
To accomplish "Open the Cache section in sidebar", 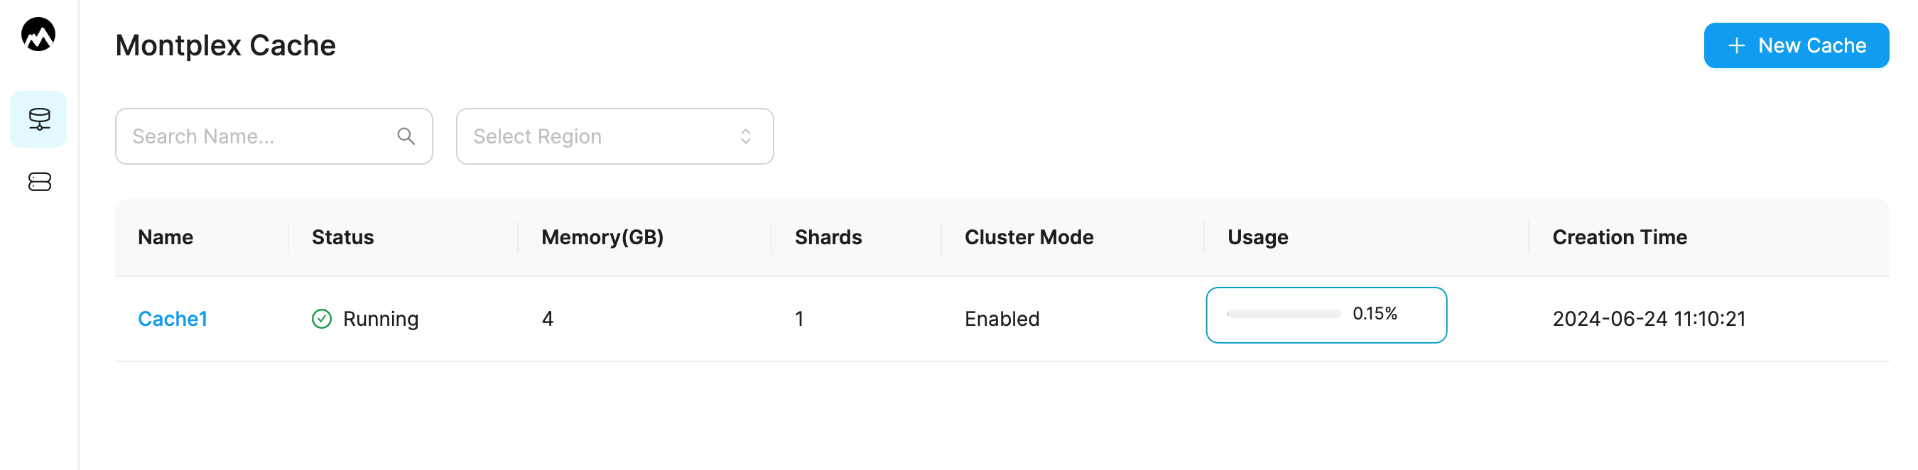I will 39,119.
